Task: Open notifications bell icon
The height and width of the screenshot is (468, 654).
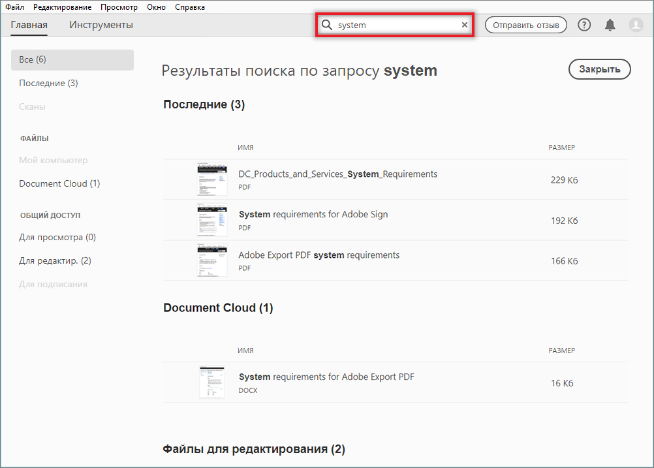Action: pos(610,25)
